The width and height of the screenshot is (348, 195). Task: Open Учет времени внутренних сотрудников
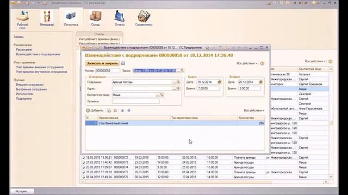41,71
